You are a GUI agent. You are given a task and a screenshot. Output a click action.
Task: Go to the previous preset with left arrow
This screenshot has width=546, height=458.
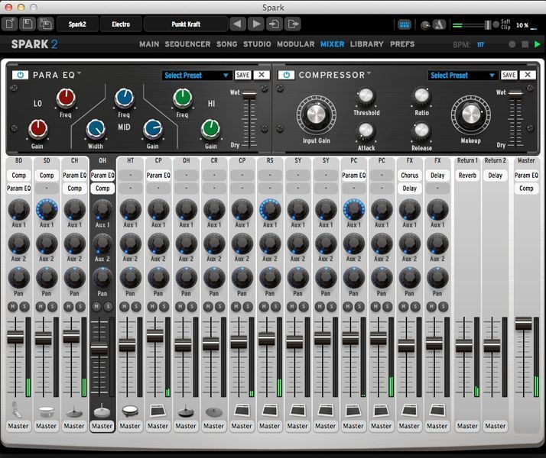237,24
